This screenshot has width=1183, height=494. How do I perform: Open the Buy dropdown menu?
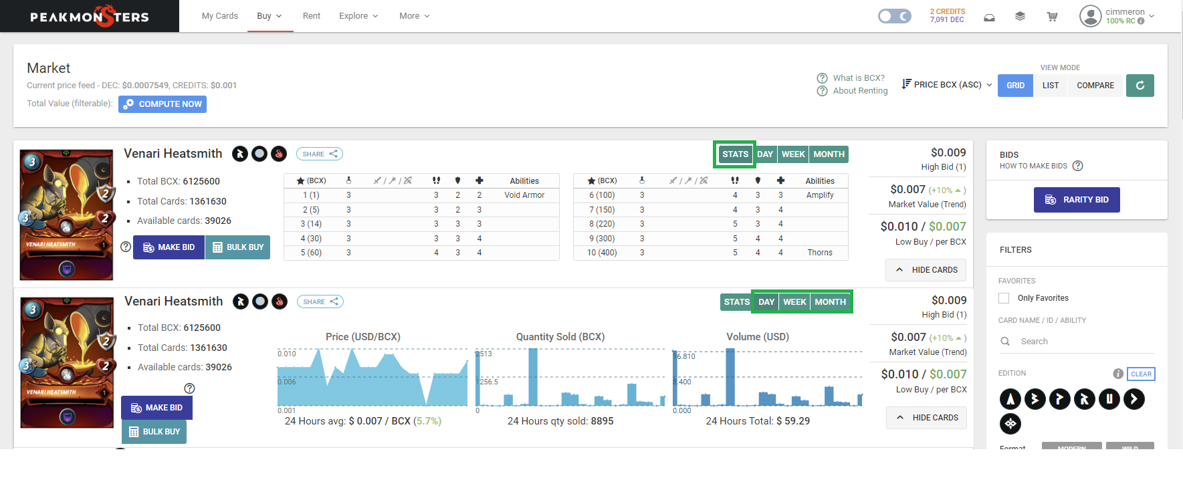(270, 16)
